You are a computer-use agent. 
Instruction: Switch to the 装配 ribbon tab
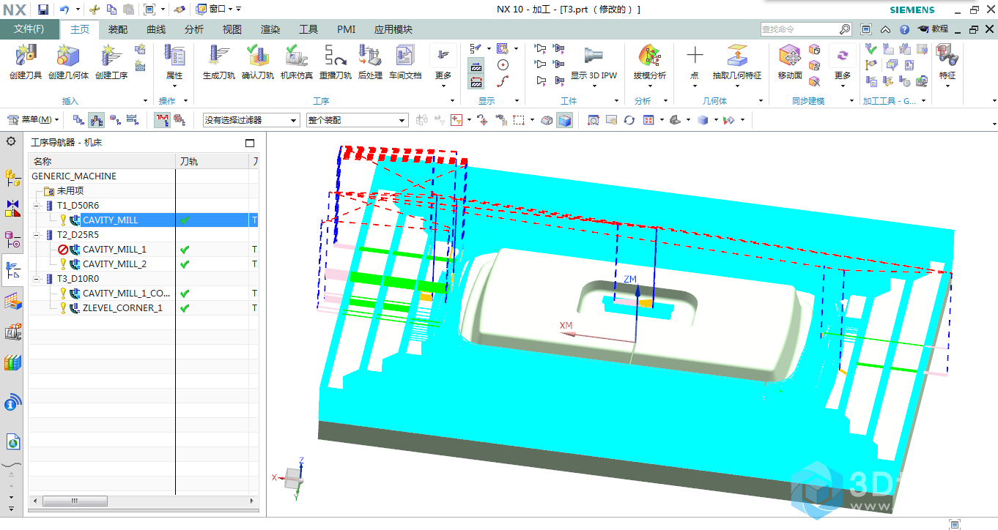118,29
